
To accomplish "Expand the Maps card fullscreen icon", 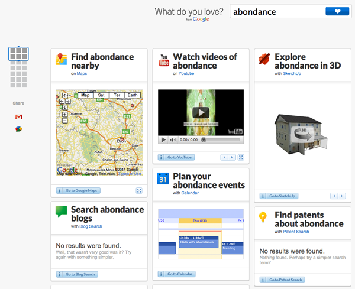I will click(139, 191).
